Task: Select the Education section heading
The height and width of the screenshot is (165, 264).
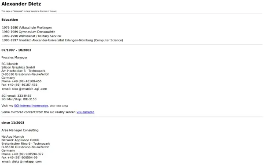Action: (x=10, y=20)
